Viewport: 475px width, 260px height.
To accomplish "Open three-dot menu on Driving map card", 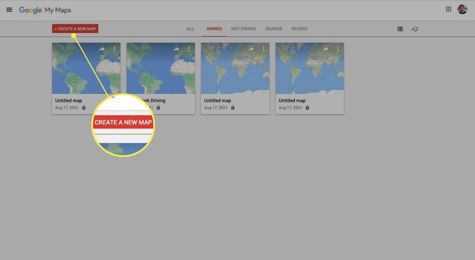I will pyautogui.click(x=189, y=49).
